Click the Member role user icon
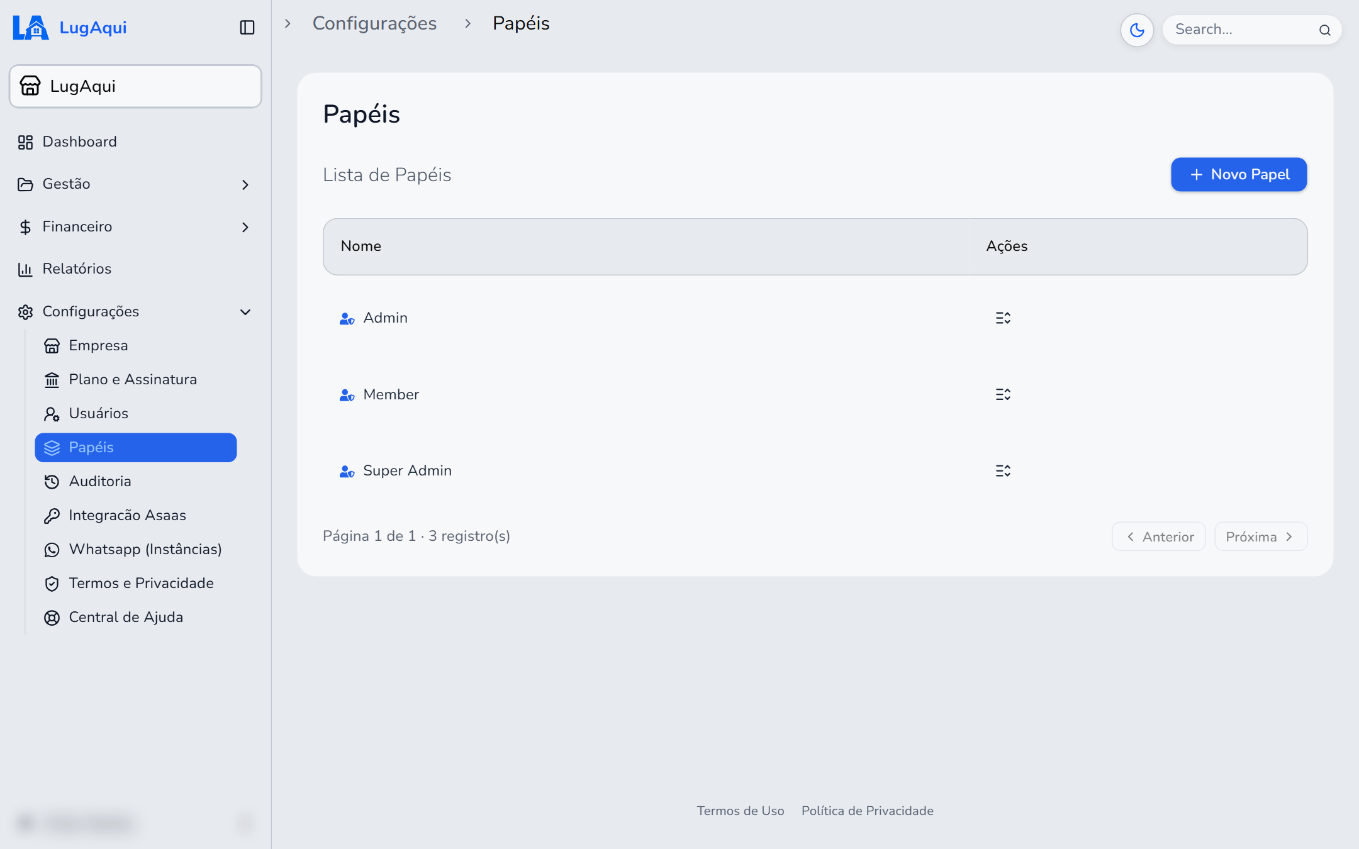 tap(347, 395)
